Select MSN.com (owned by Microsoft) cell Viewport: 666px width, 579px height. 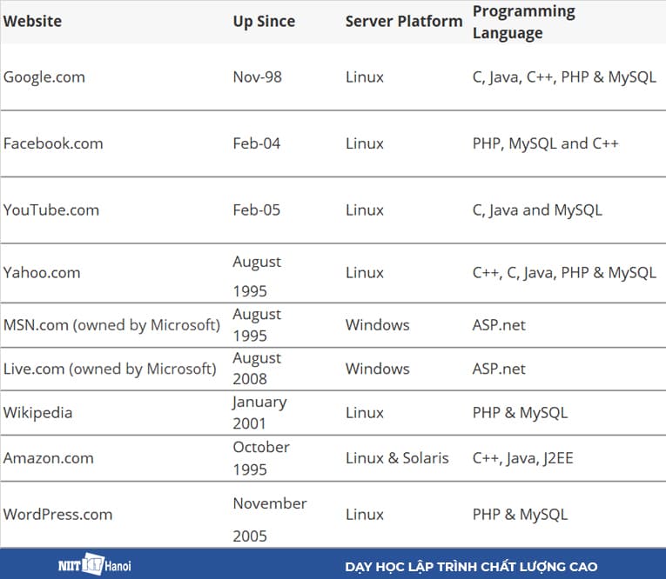click(111, 325)
